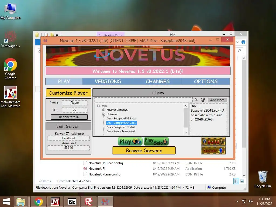Open the volume control in tray
The width and height of the screenshot is (276, 207).
pyautogui.click(x=250, y=201)
